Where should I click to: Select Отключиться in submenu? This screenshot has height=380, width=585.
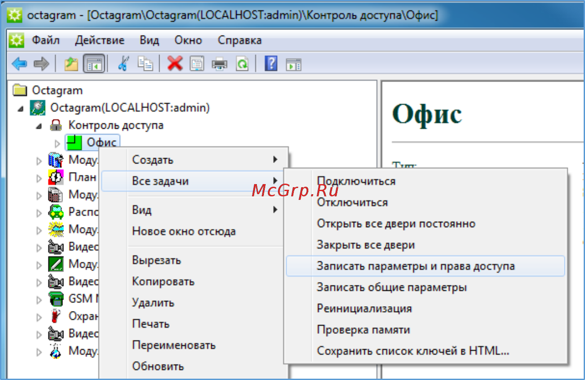click(x=425, y=203)
